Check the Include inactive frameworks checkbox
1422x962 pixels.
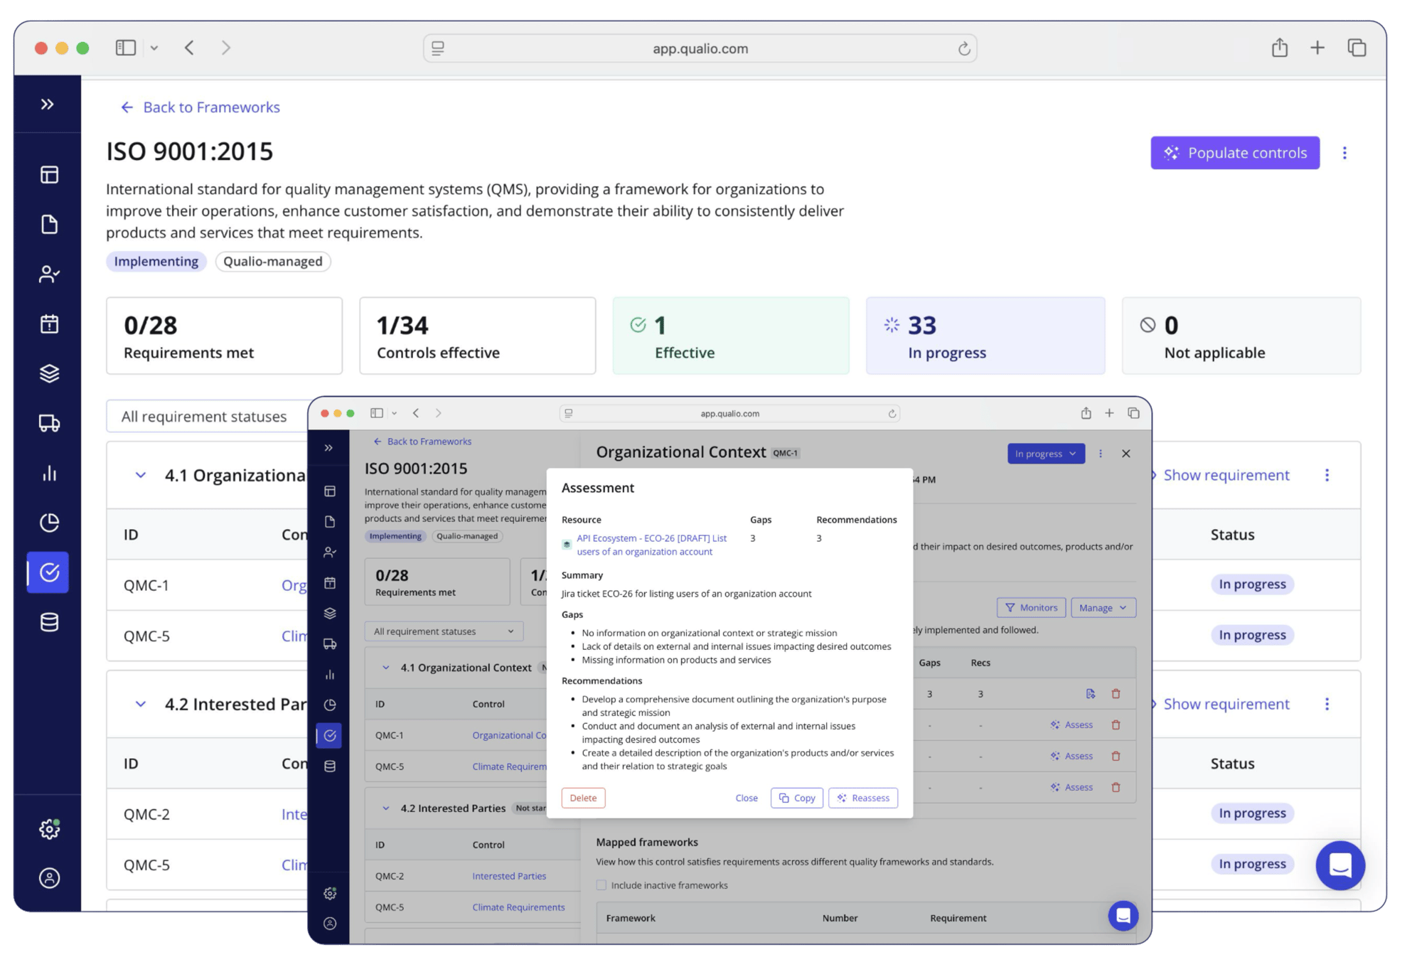(x=601, y=885)
